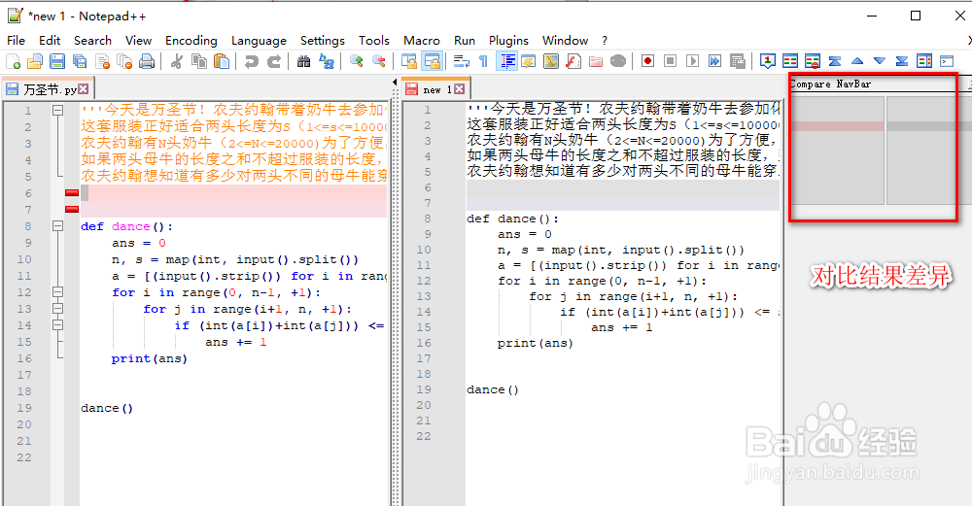Toggle the indent guide toolbar icon
The height and width of the screenshot is (506, 972).
tap(506, 60)
